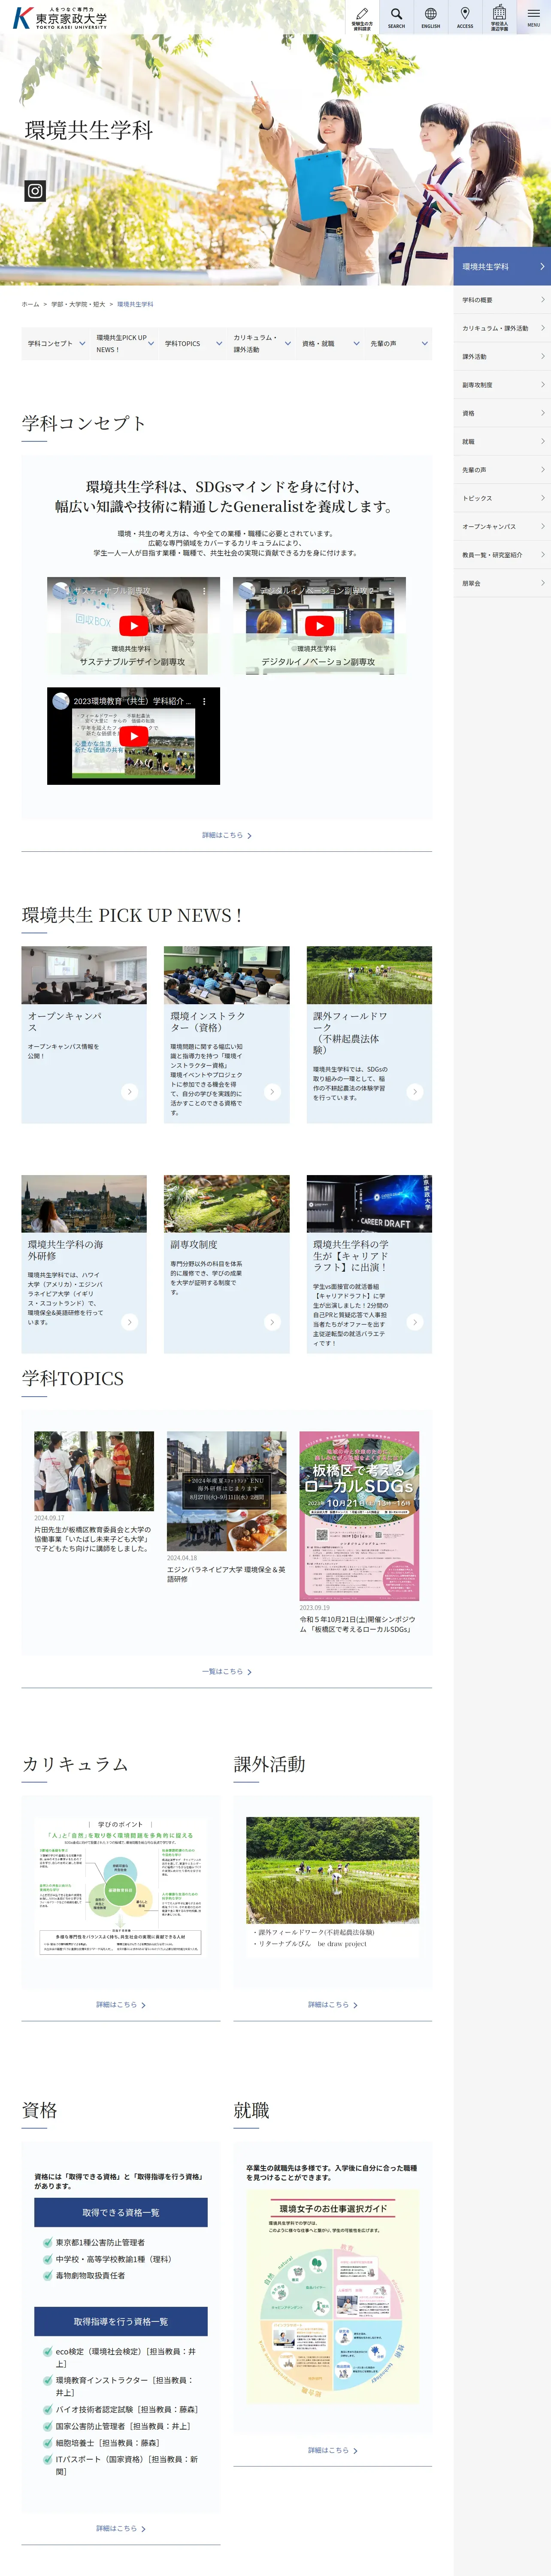Screen dimensions: 551x2576
Task: Click 詳細はこちら under the 資格 list
Action: pyautogui.click(x=120, y=2527)
